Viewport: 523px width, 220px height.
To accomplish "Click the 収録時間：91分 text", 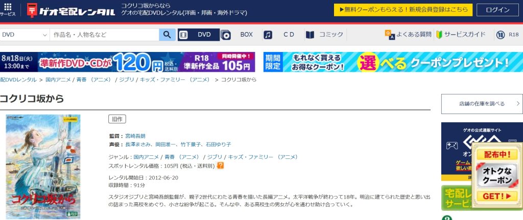I will coord(127,185).
